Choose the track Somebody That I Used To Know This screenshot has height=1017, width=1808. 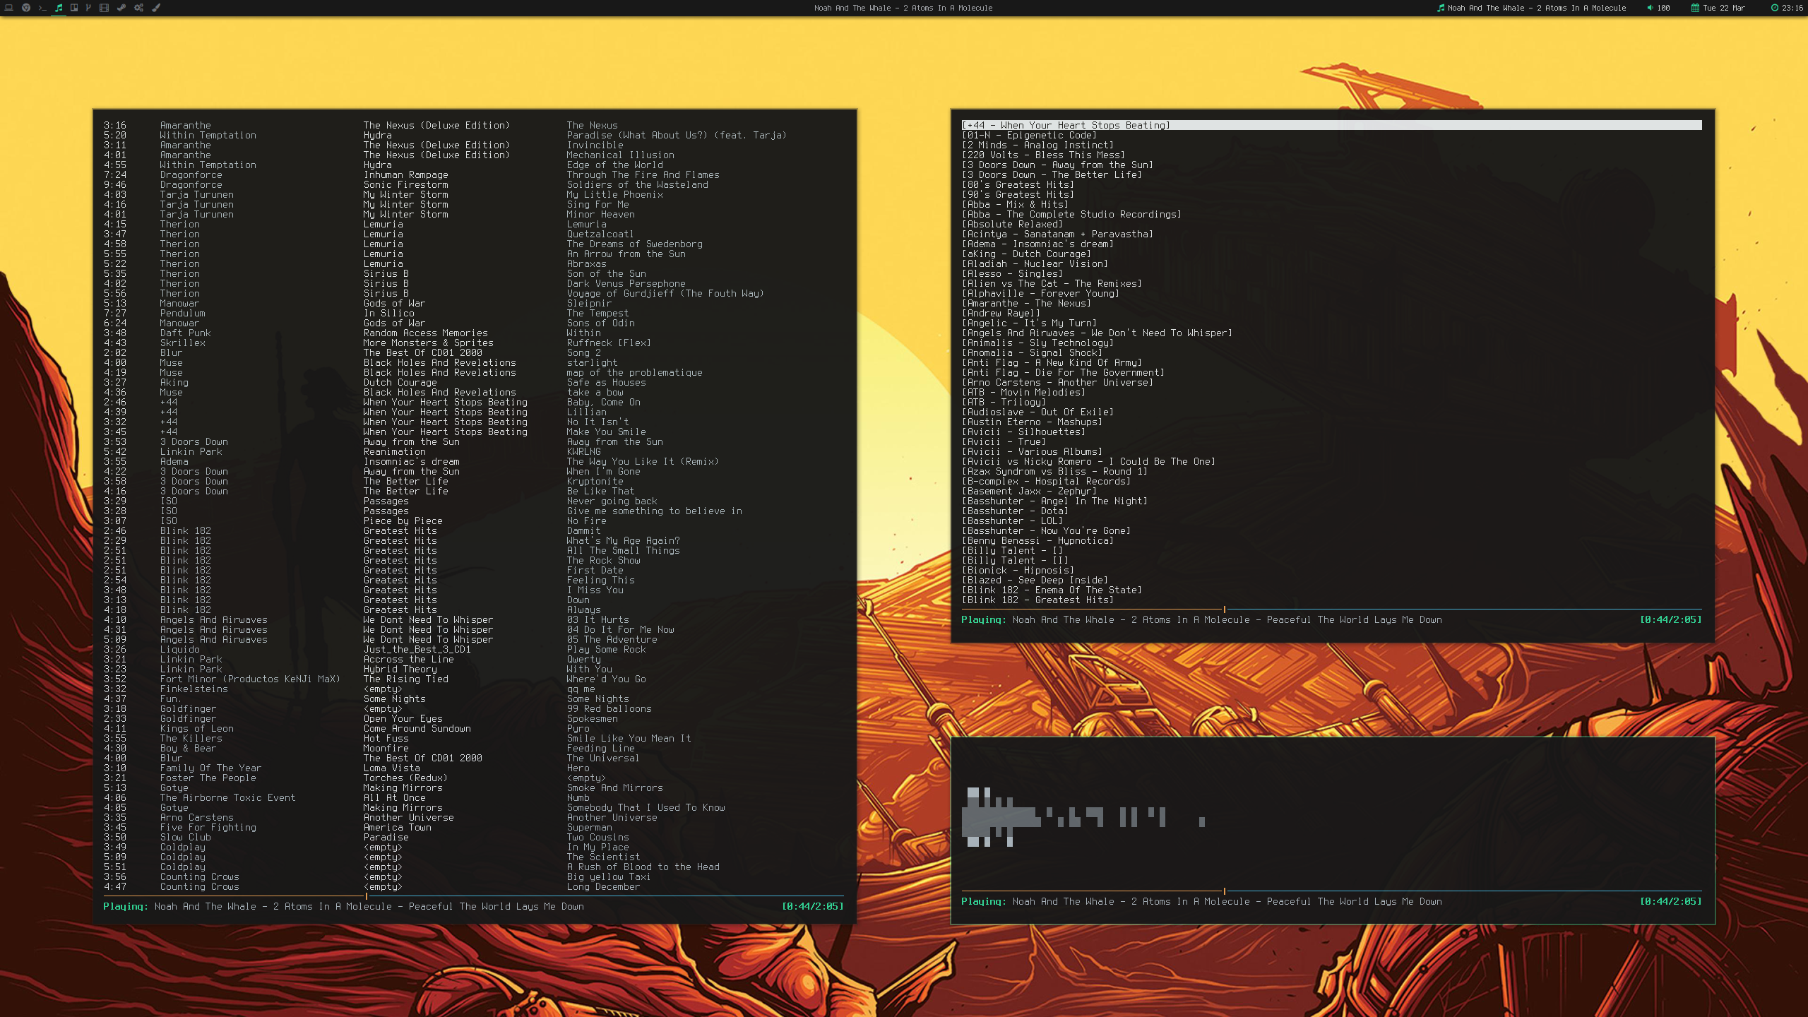click(646, 807)
